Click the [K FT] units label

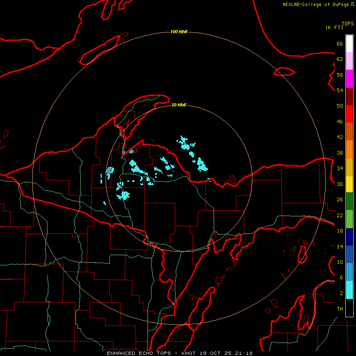[334, 27]
